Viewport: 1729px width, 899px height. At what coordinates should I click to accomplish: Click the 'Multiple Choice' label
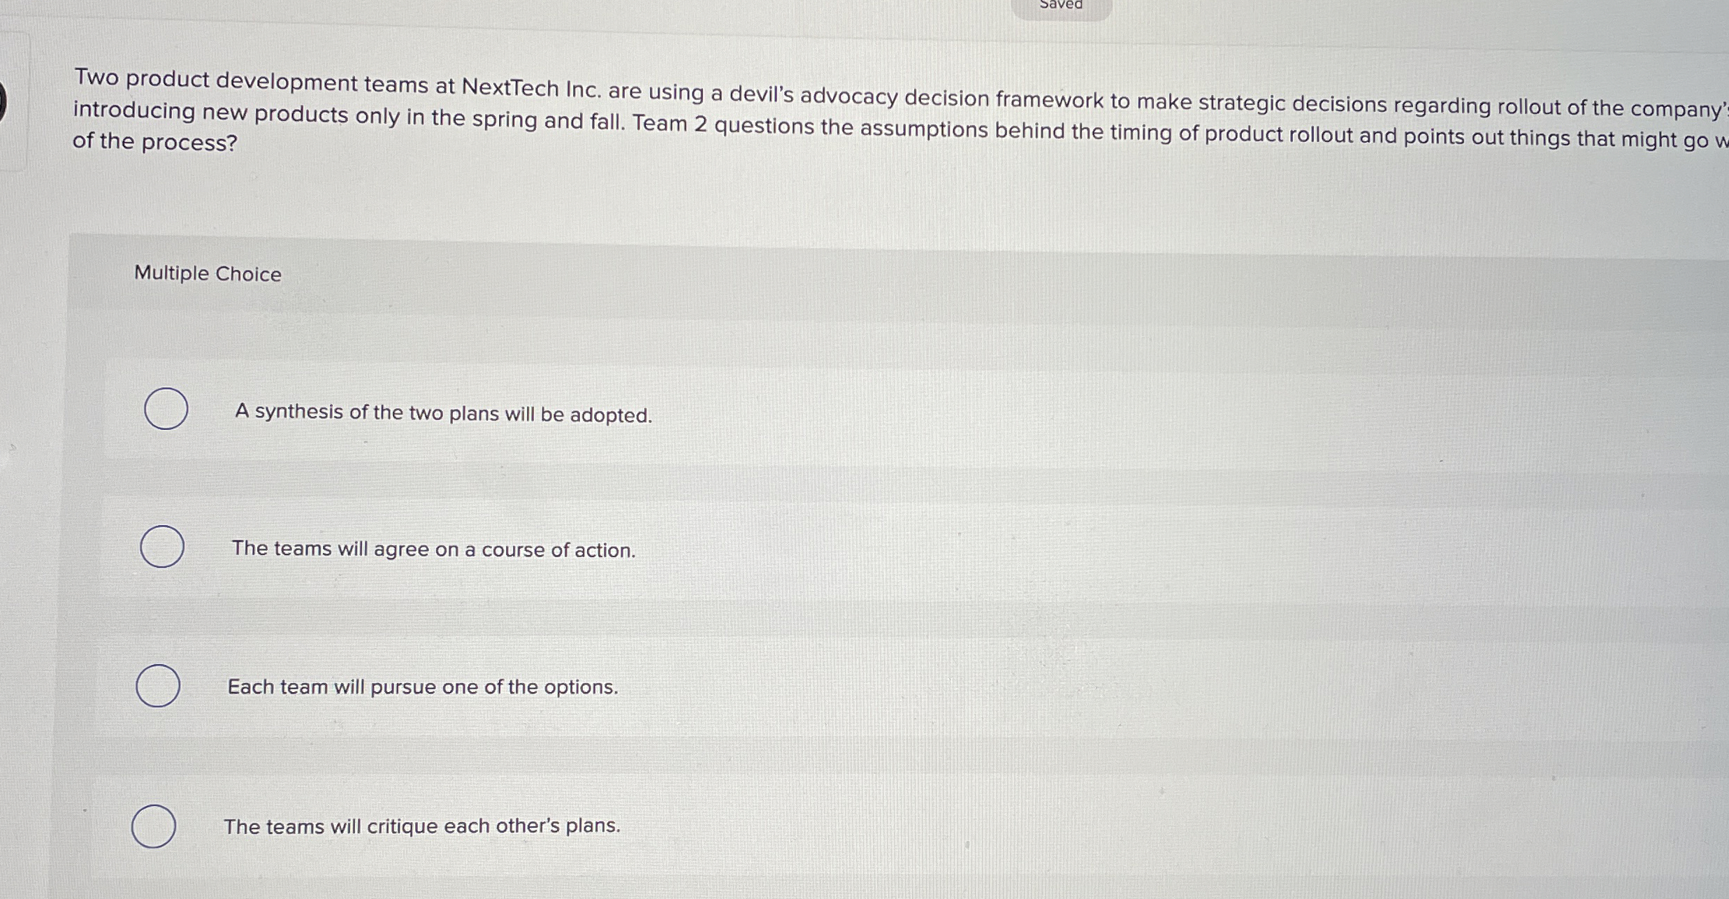coord(206,274)
